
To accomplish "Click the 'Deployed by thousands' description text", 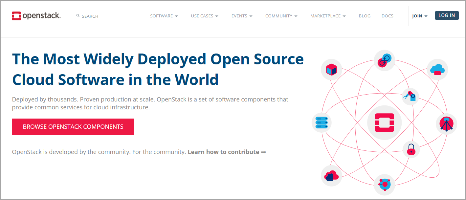I will [150, 103].
